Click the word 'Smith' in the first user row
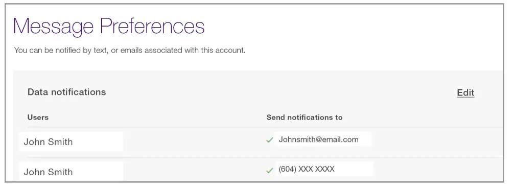The image size is (514, 189). click(59, 142)
